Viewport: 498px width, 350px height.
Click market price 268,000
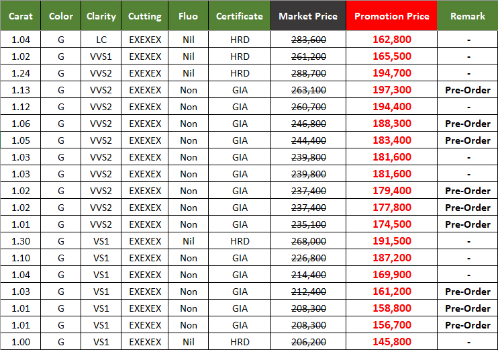[x=308, y=241]
